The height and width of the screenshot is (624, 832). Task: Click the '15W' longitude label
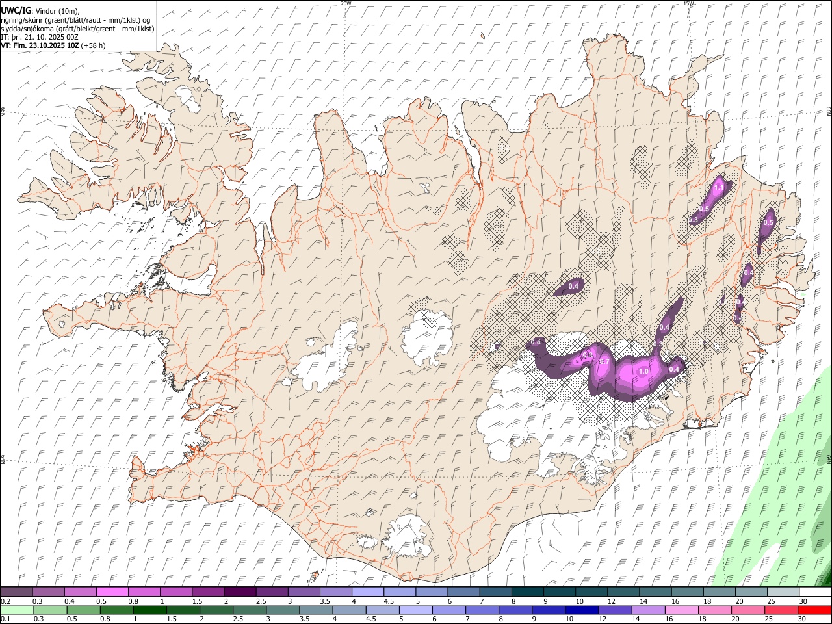pyautogui.click(x=688, y=3)
